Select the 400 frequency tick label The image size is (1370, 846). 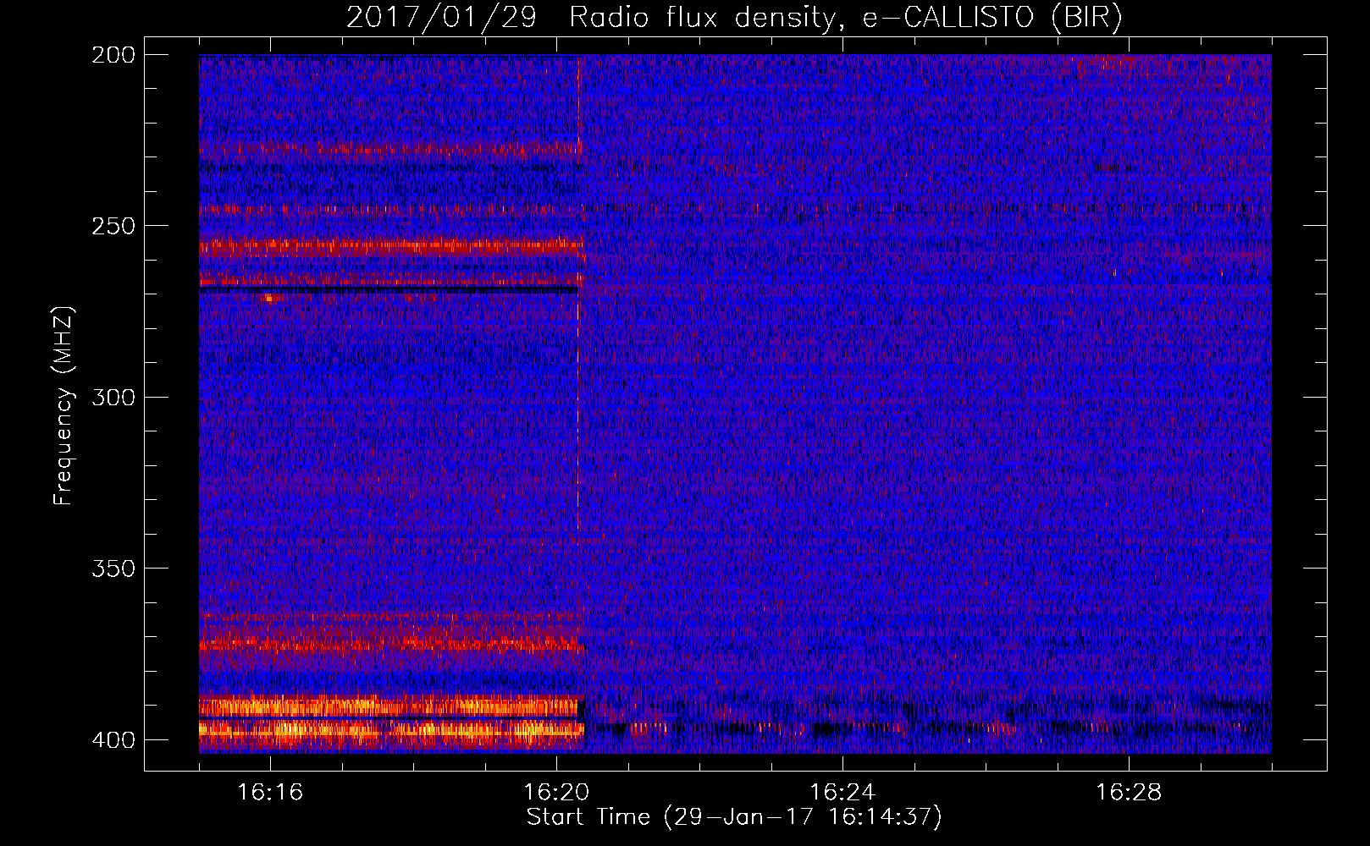[x=113, y=739]
